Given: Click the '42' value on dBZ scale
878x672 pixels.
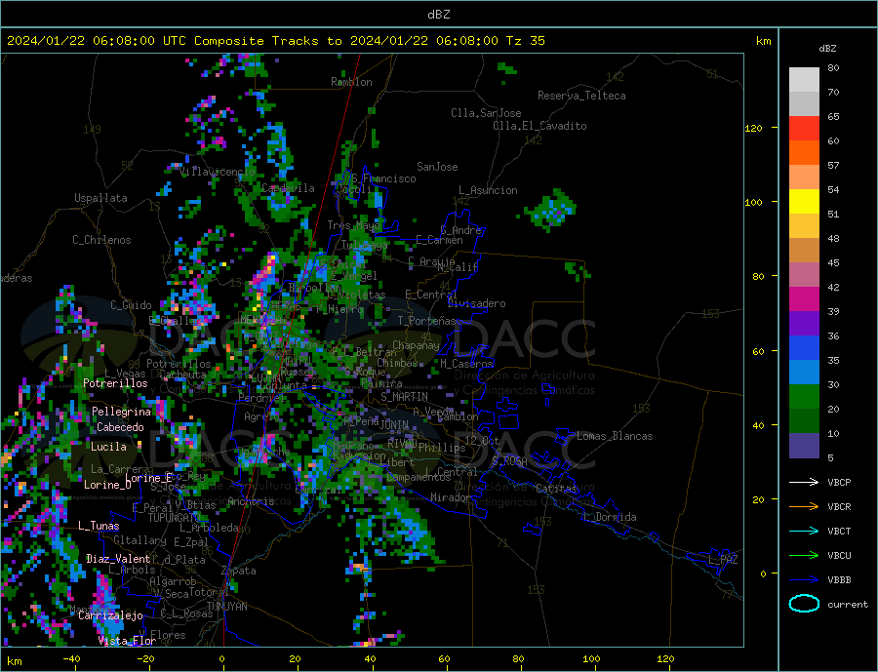Looking at the screenshot, I should pyautogui.click(x=833, y=288).
